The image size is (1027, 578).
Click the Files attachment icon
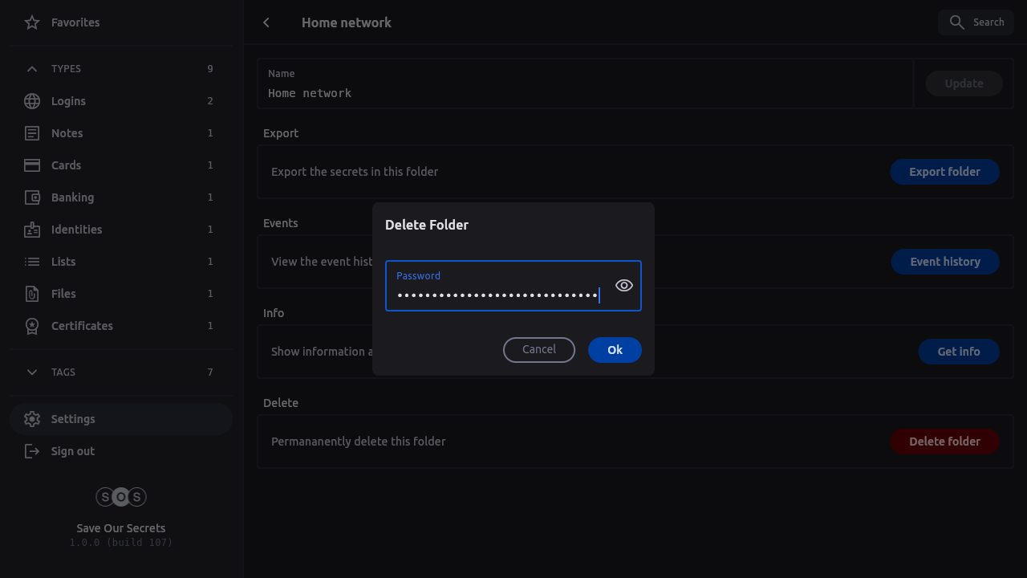point(32,294)
